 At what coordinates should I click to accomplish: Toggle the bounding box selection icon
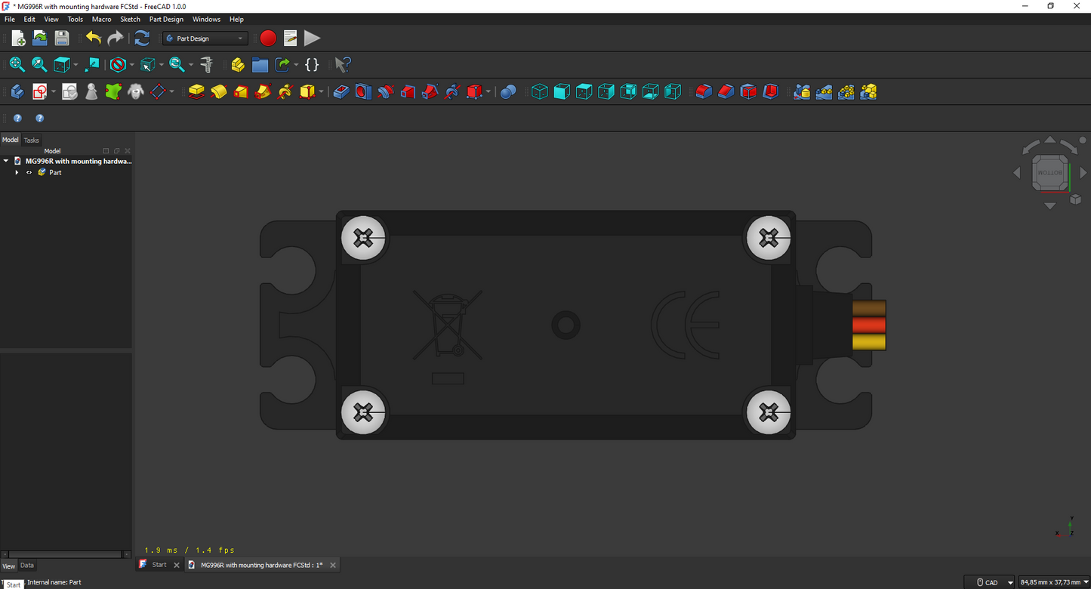pos(148,65)
